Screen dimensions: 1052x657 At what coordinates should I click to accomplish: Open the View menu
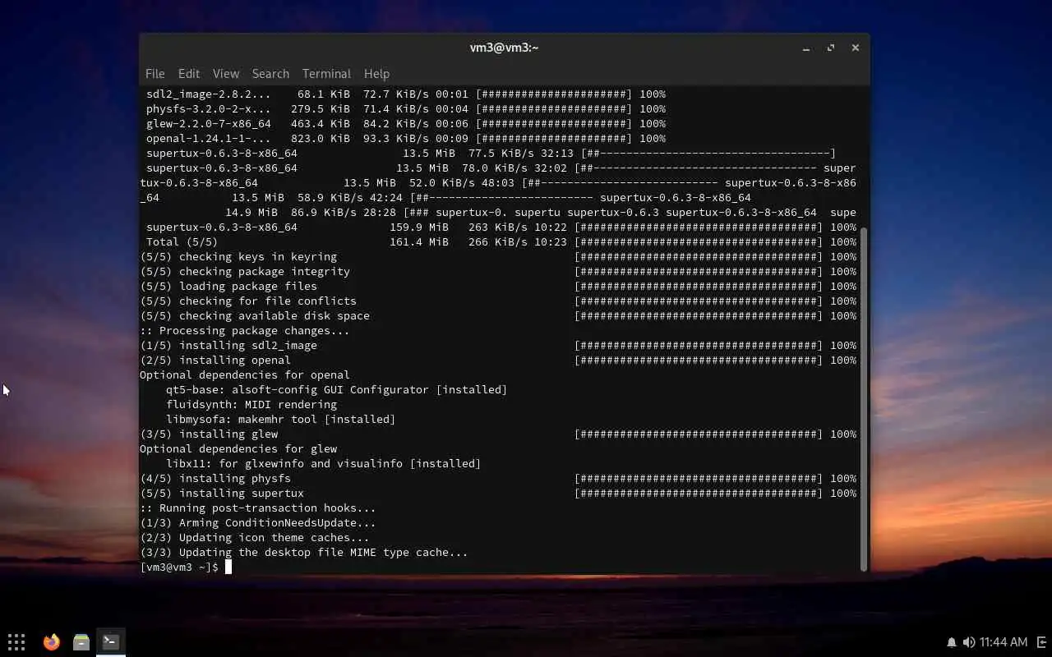[225, 73]
